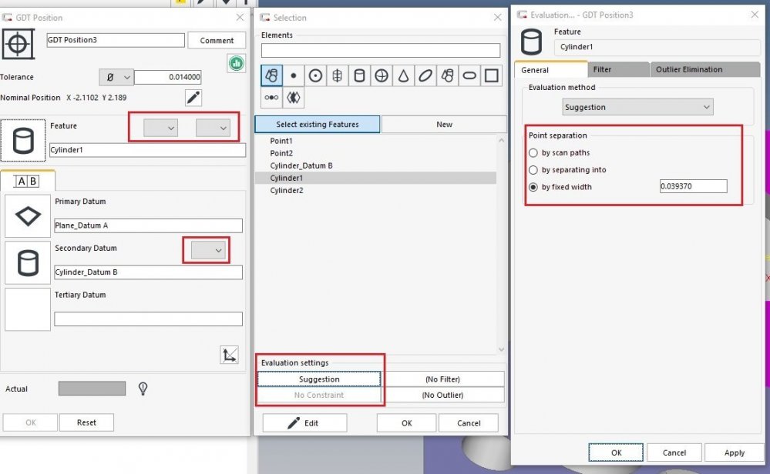This screenshot has width=770, height=474.
Task: Select the Circle feature filter icon
Action: (315, 75)
